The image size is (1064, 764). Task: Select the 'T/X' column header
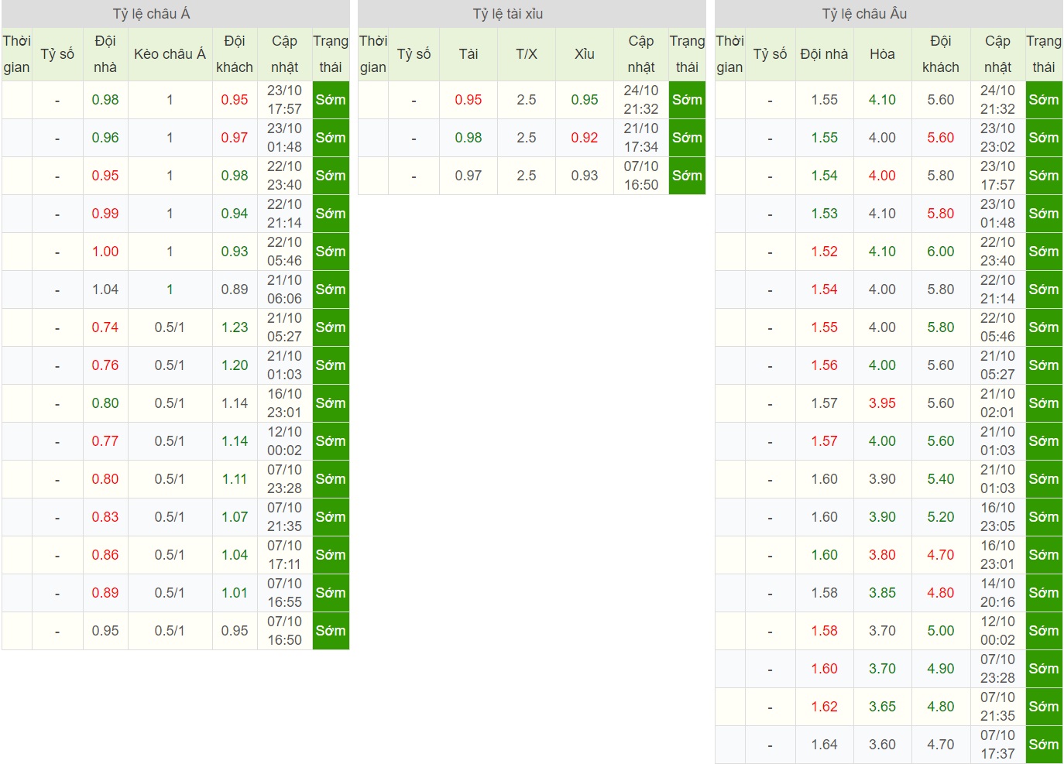[x=527, y=54]
